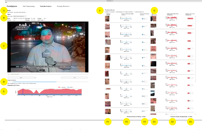202x130 pixels.
Task: Click the blue frame marker in Predictions Per Frame
Action: click(x=23, y=92)
